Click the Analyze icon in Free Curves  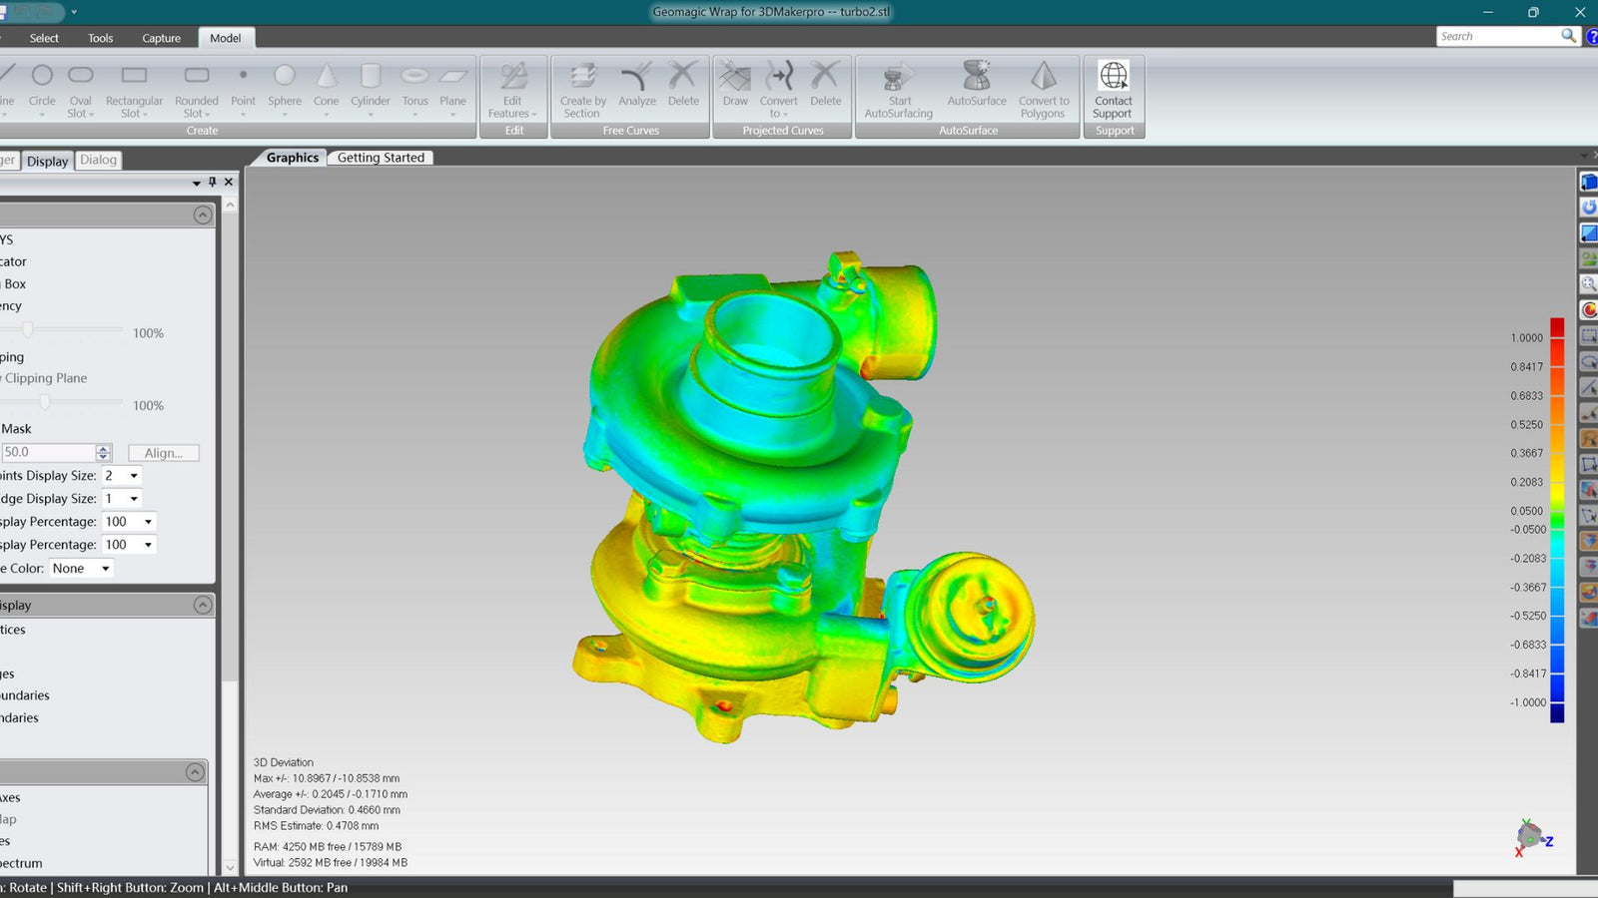click(636, 85)
